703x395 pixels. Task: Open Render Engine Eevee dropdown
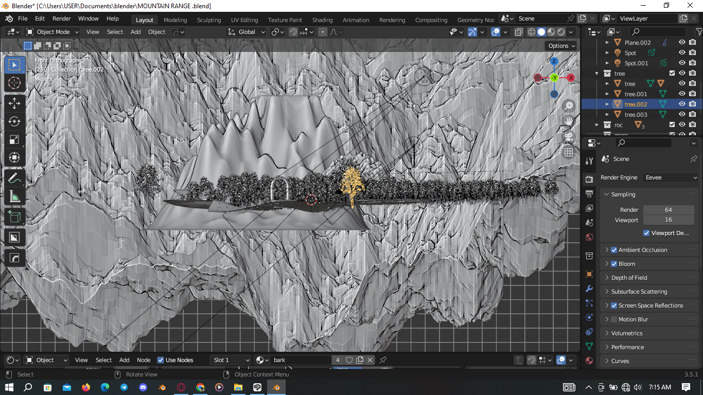pos(671,177)
